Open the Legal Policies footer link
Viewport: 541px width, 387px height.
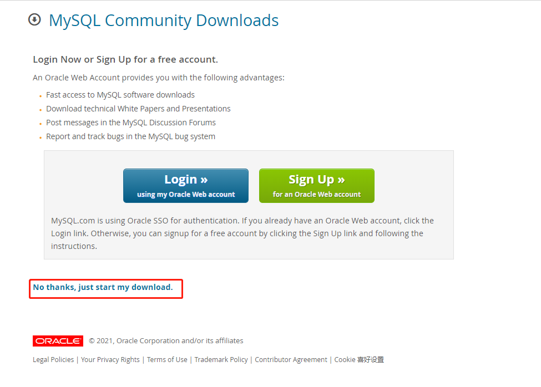coord(53,359)
